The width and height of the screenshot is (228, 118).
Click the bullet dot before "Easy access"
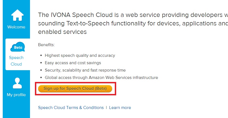pyautogui.click(x=41, y=63)
